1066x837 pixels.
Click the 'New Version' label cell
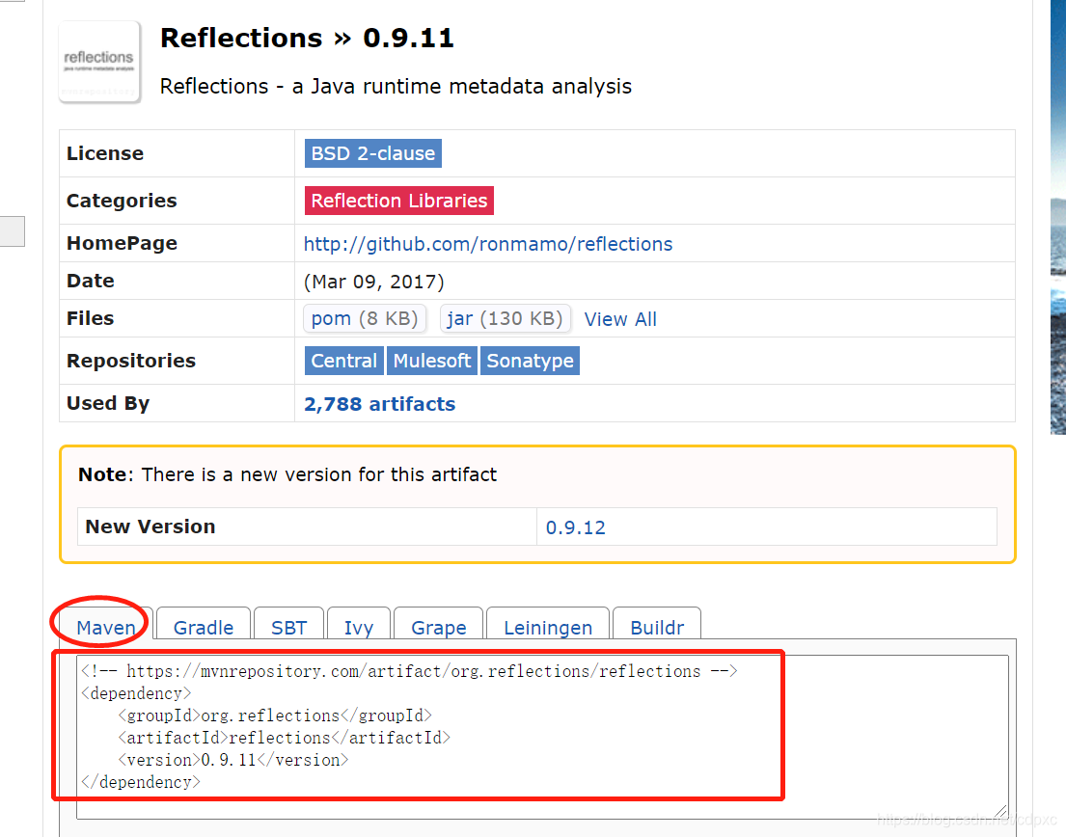coord(308,526)
